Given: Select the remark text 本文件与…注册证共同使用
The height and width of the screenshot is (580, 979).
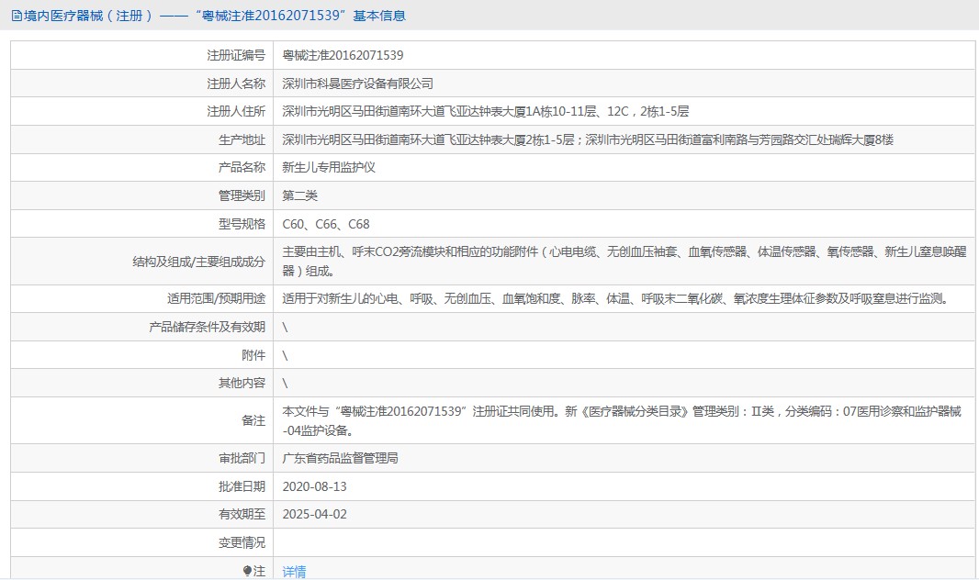Looking at the screenshot, I should pos(622,420).
